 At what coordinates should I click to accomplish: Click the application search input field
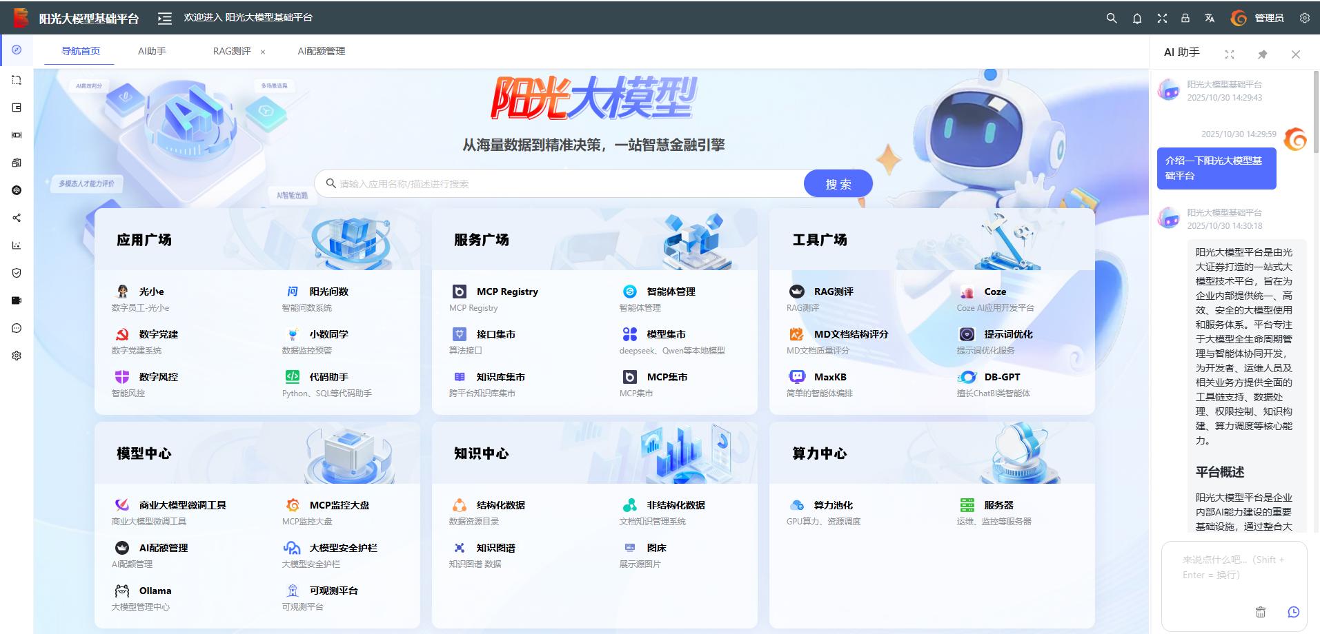click(x=560, y=184)
